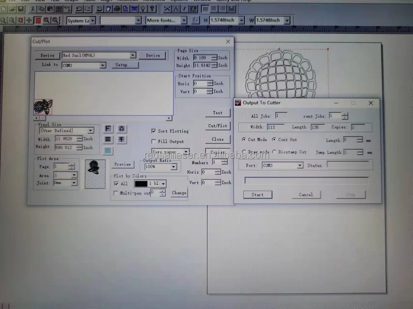
Task: Click the black color swatch in Plot by Colors
Action: [x=141, y=184]
